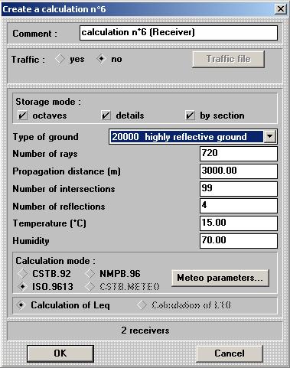Click the Temperature input field
Viewport: 290px width, 368px height.
[239, 223]
